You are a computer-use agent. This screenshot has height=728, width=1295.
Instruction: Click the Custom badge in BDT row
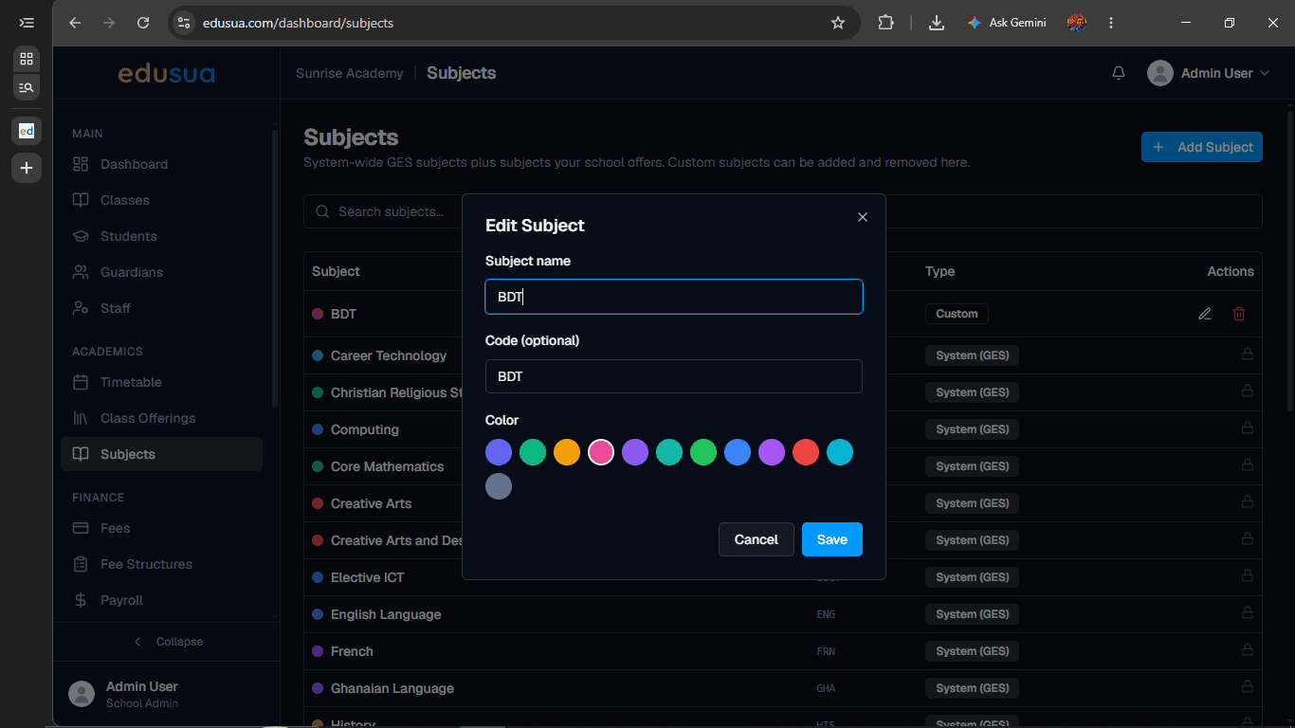click(x=957, y=314)
